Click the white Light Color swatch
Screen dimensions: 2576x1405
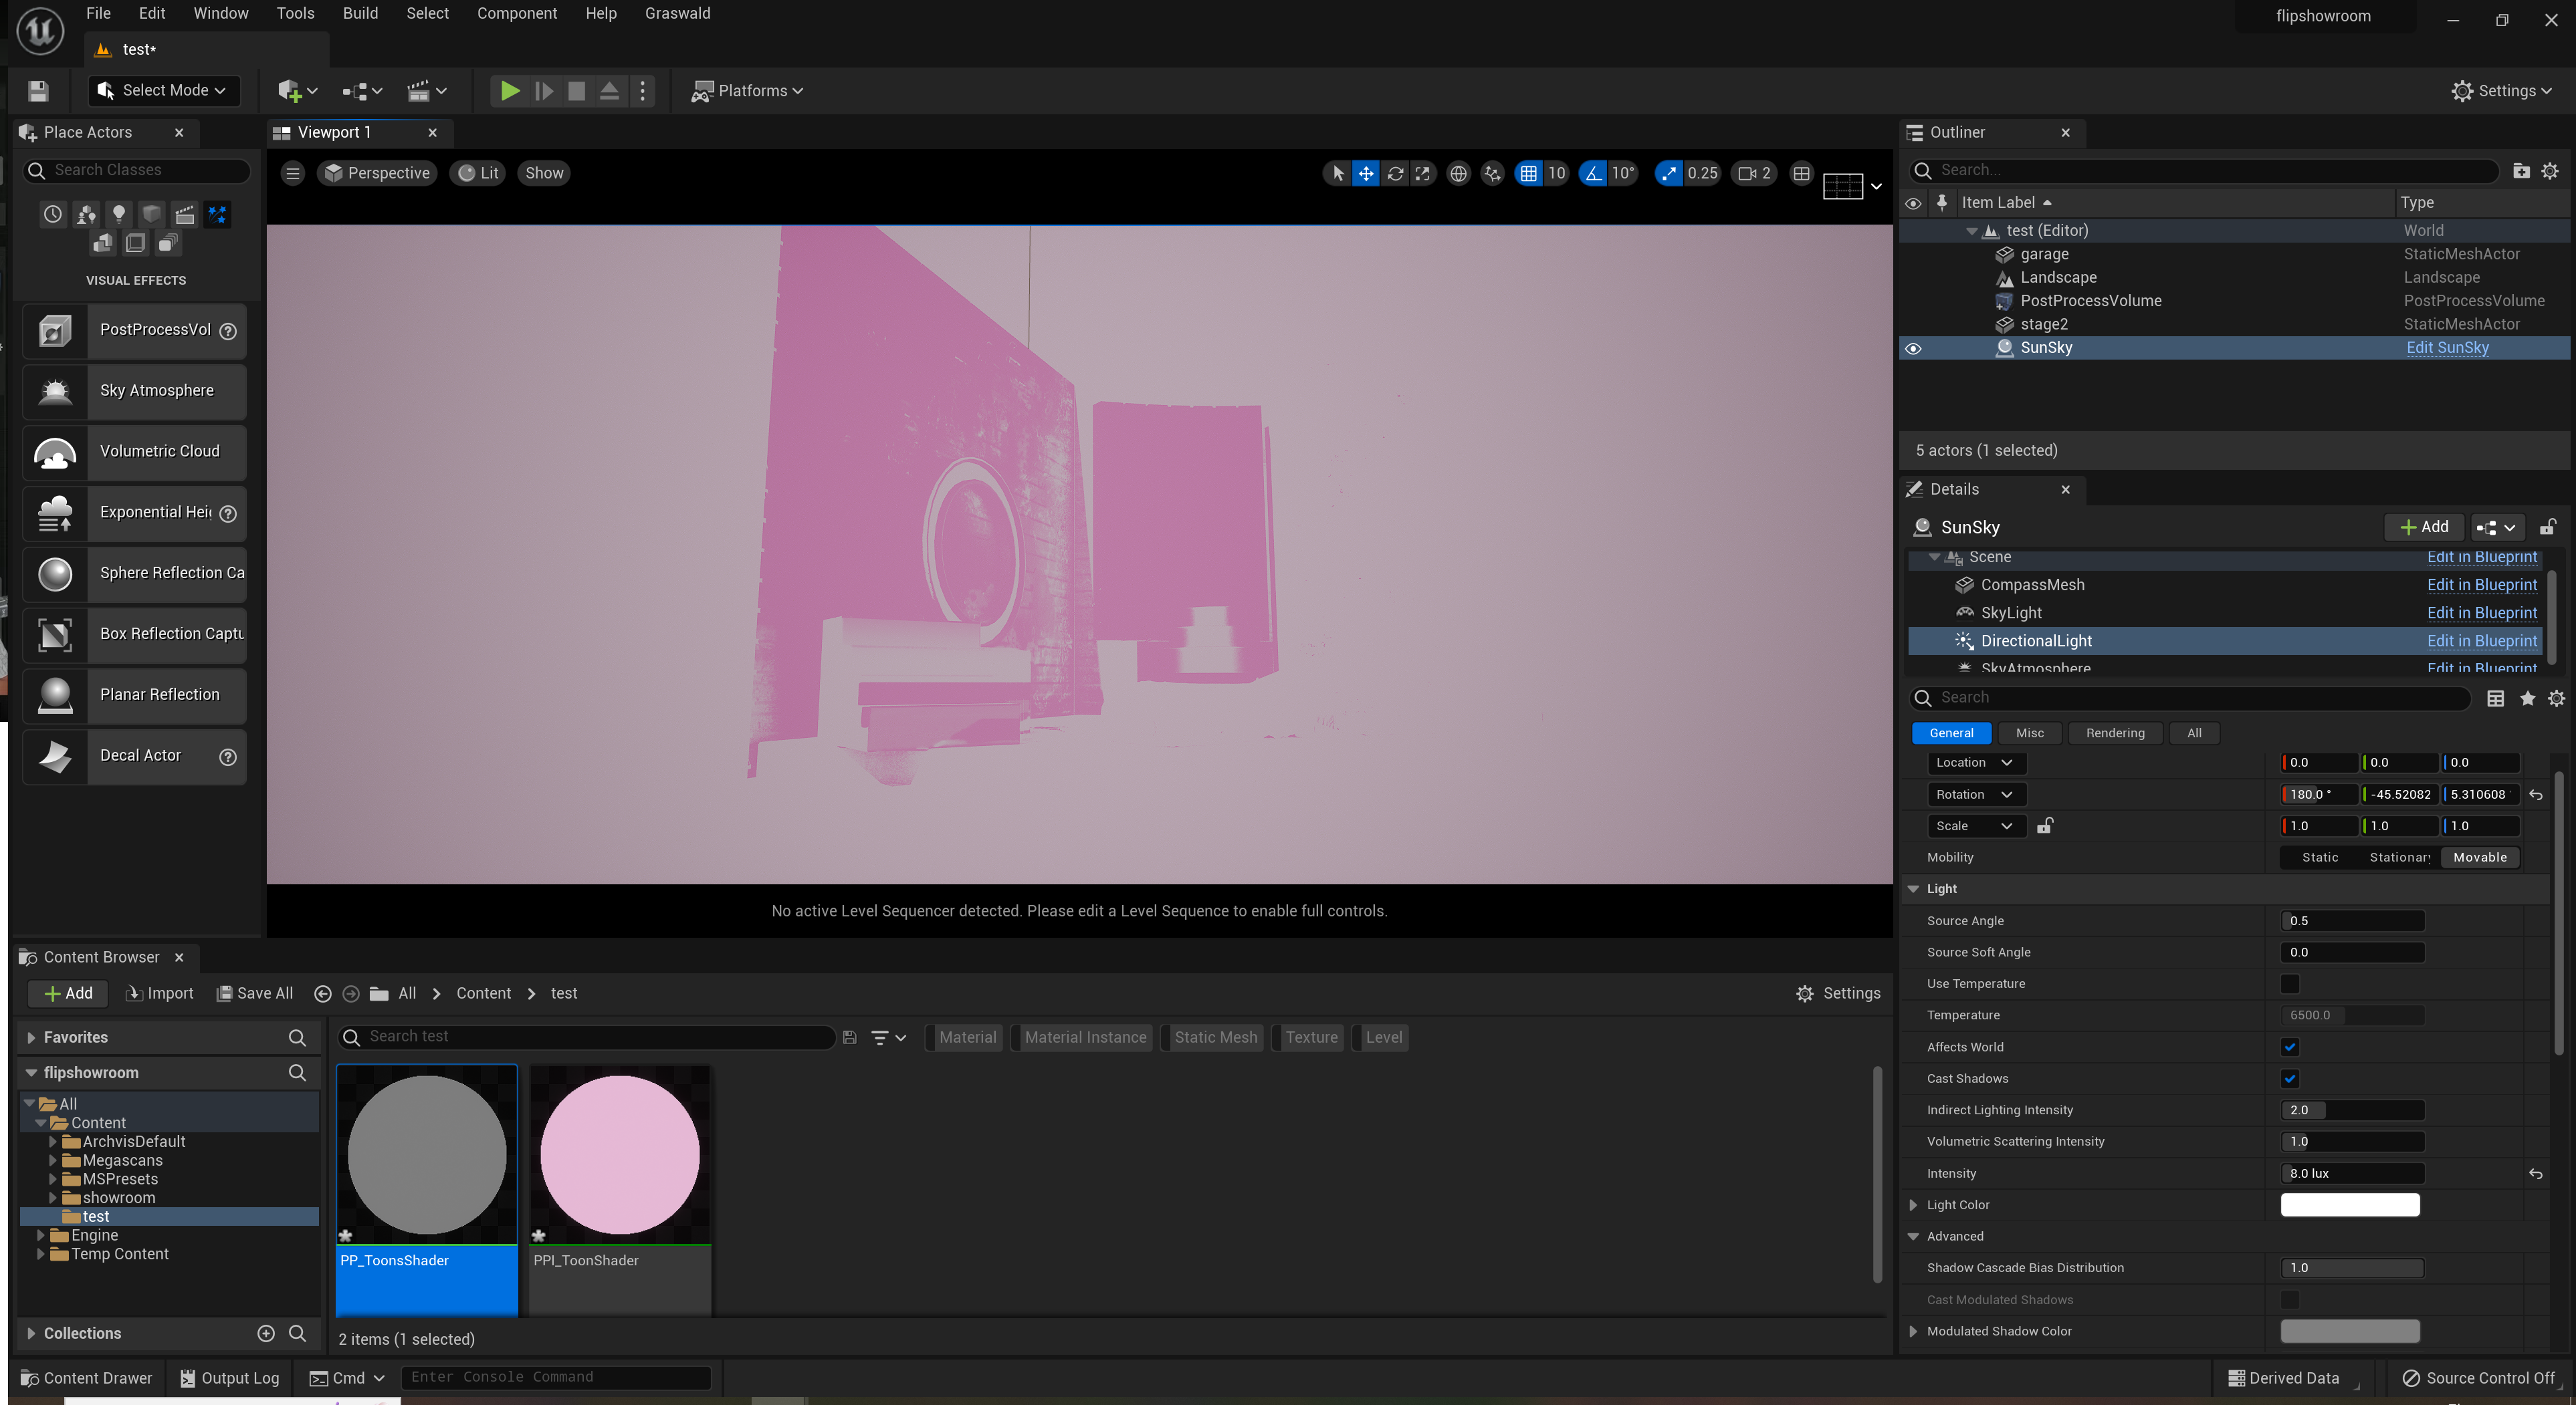point(2349,1205)
